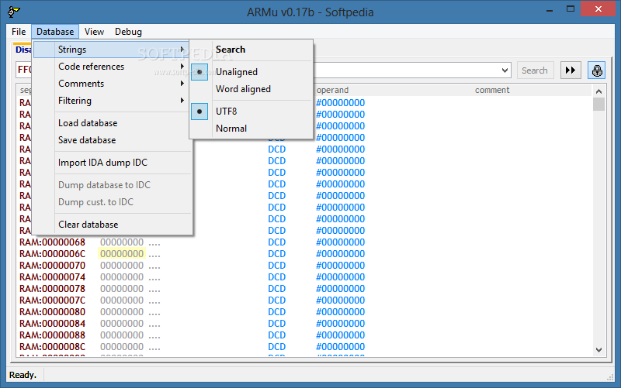Select the Normal string encoding option
Image resolution: width=621 pixels, height=388 pixels.
(251, 129)
